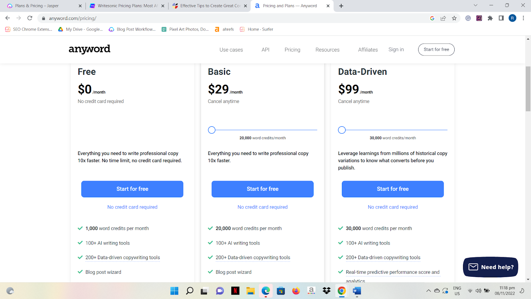The image size is (531, 299).
Task: Open the Pixel Art Photos bookmark
Action: click(x=185, y=29)
